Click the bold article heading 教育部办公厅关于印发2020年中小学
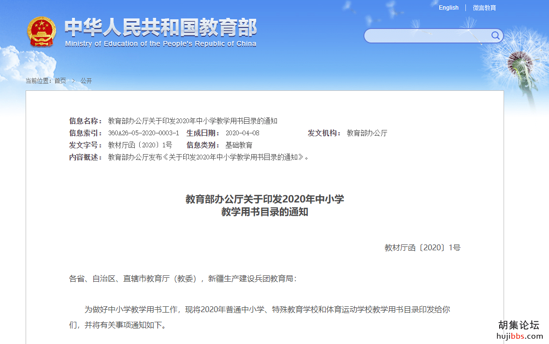Image resolution: width=549 pixels, height=344 pixels. 265,199
